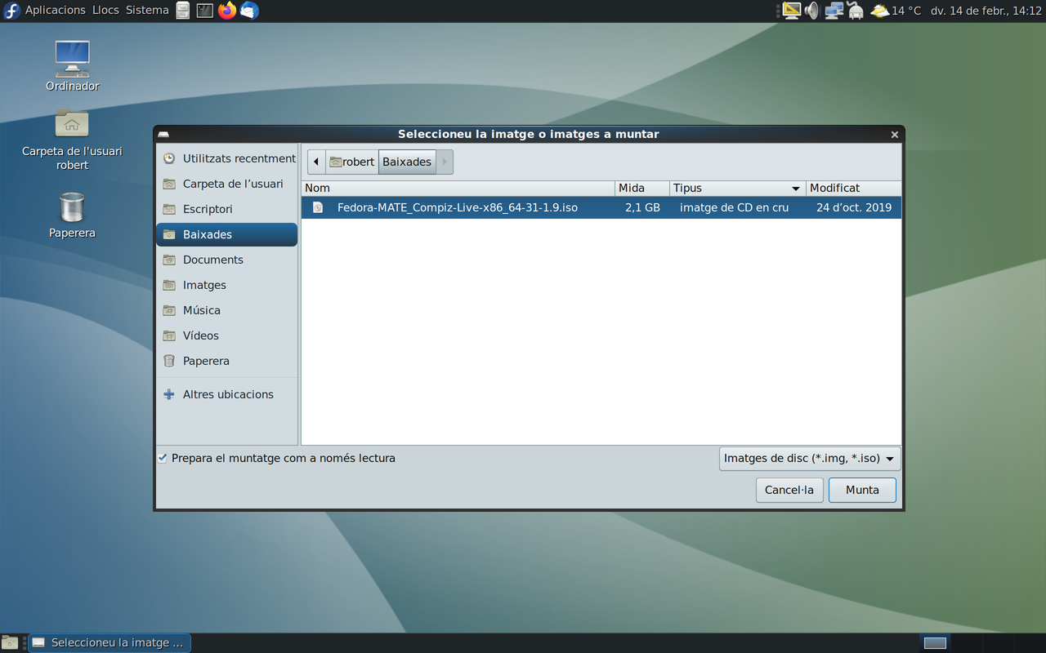
Task: Click the path bar forward arrow
Action: tap(445, 162)
